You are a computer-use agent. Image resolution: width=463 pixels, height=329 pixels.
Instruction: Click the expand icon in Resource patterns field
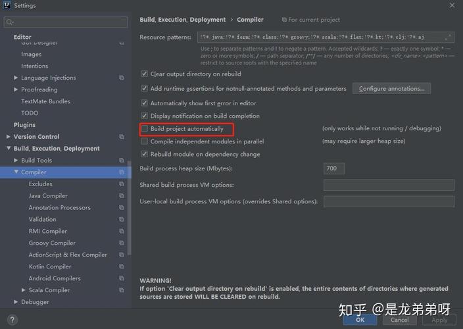pos(449,38)
